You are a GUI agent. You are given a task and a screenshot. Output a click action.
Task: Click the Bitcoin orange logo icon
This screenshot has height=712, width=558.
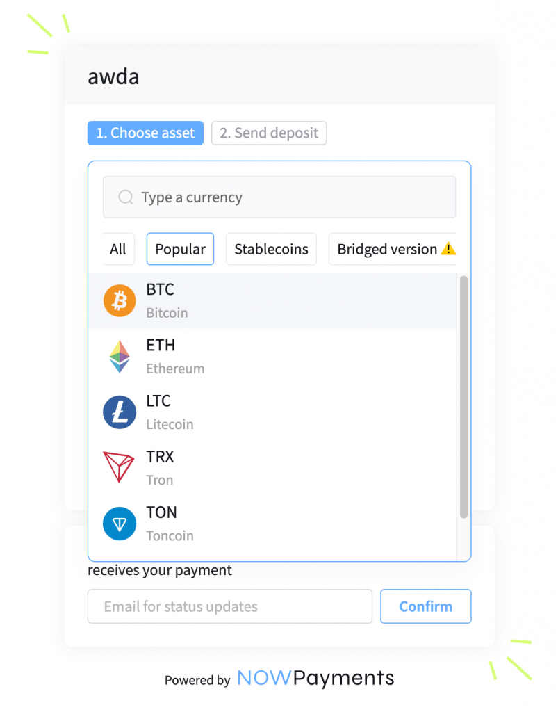[120, 301]
